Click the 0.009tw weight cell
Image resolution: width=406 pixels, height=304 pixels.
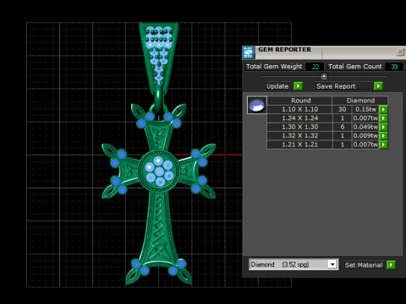coord(365,136)
